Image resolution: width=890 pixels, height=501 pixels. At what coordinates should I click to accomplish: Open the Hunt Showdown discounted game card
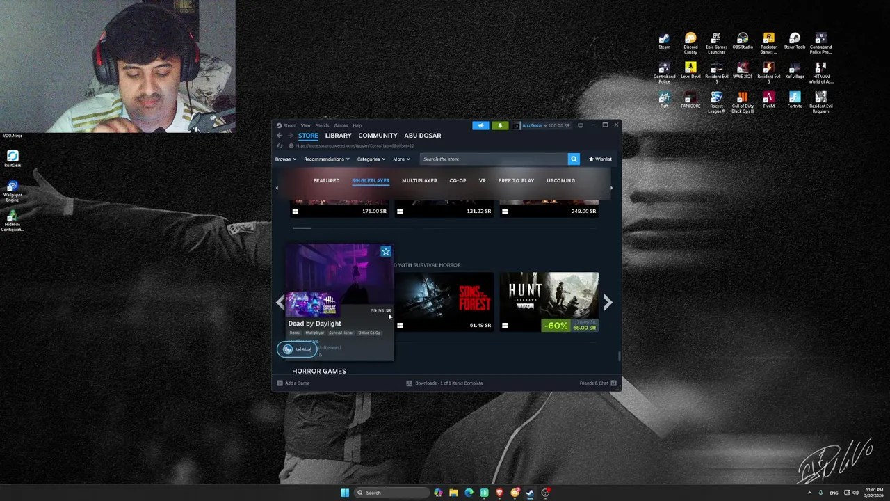click(549, 302)
